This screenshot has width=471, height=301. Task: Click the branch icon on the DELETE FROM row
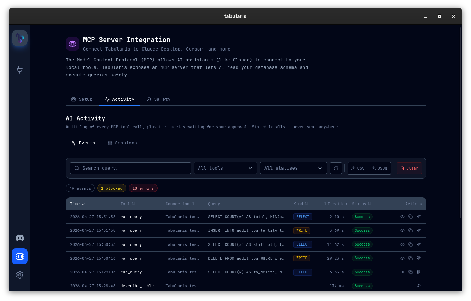coord(419,258)
